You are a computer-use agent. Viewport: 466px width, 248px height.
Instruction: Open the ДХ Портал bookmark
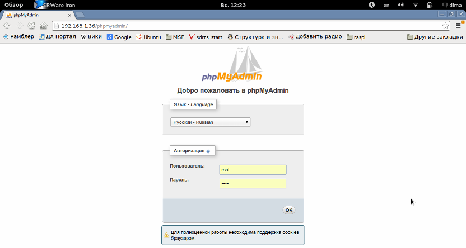point(57,37)
